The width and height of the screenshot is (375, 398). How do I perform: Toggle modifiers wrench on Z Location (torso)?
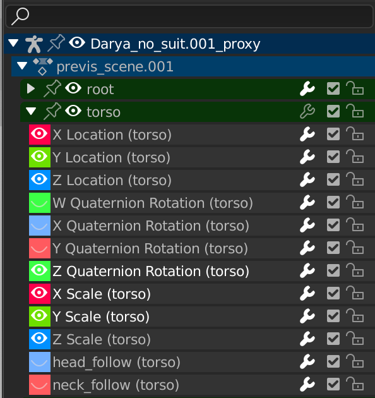307,179
